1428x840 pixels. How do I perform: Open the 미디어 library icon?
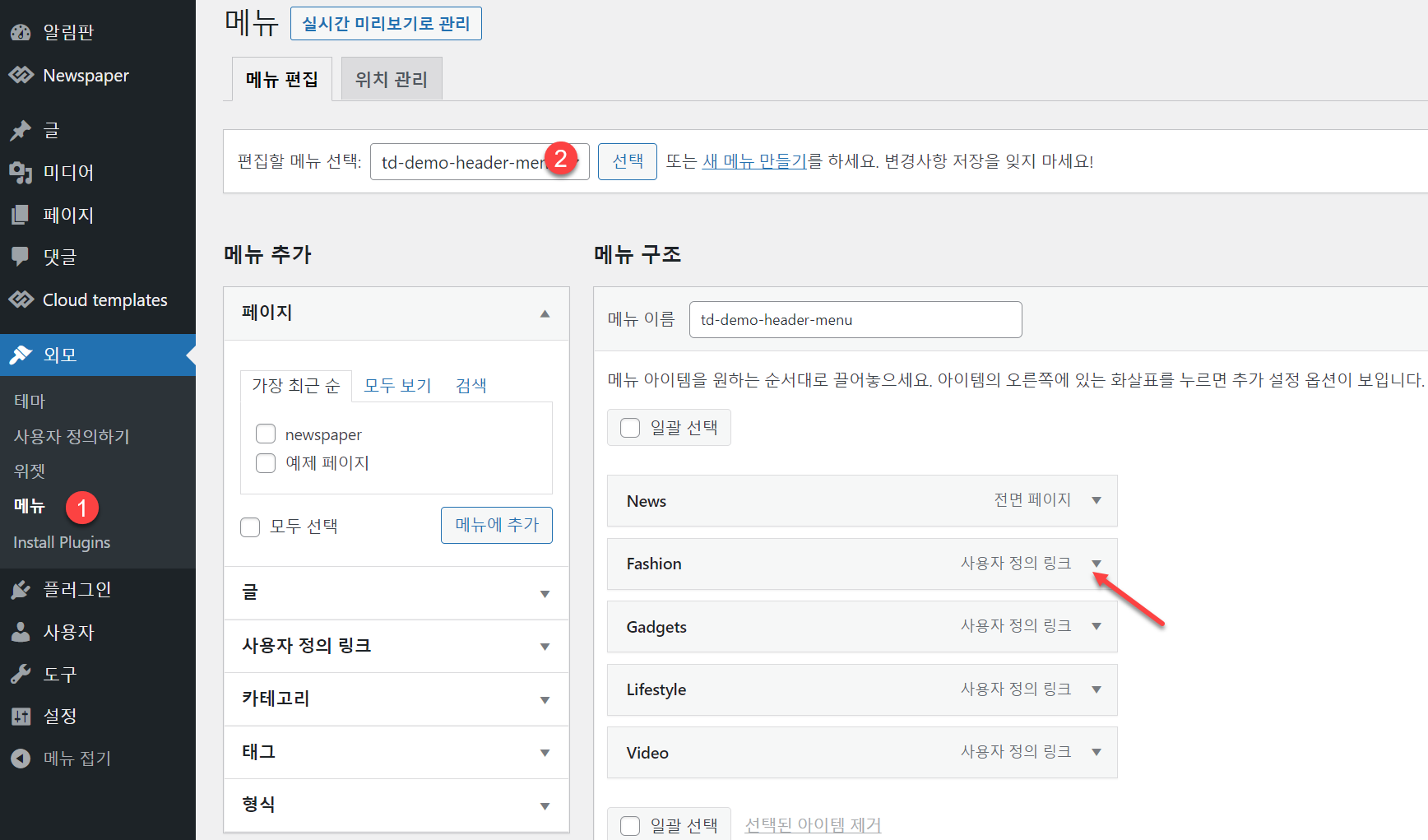tap(21, 172)
